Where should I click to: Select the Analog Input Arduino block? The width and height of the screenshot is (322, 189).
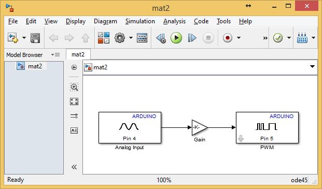coord(130,127)
